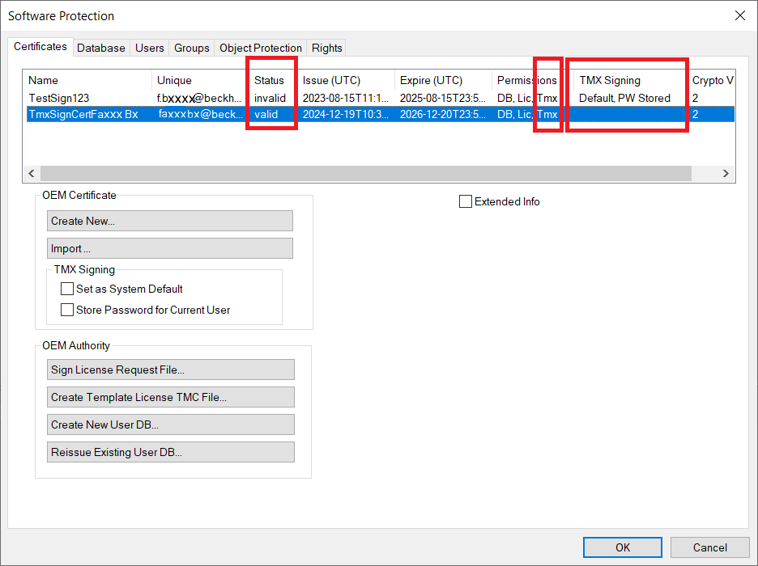Open the Groups tab
This screenshot has height=566, width=758.
[191, 48]
